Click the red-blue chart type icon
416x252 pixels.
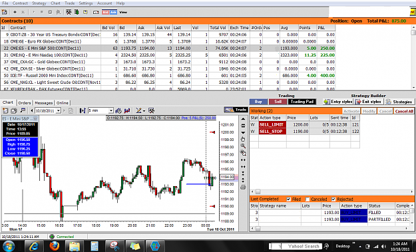(x=127, y=110)
